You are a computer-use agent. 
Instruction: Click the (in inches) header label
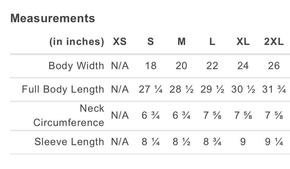(x=77, y=42)
